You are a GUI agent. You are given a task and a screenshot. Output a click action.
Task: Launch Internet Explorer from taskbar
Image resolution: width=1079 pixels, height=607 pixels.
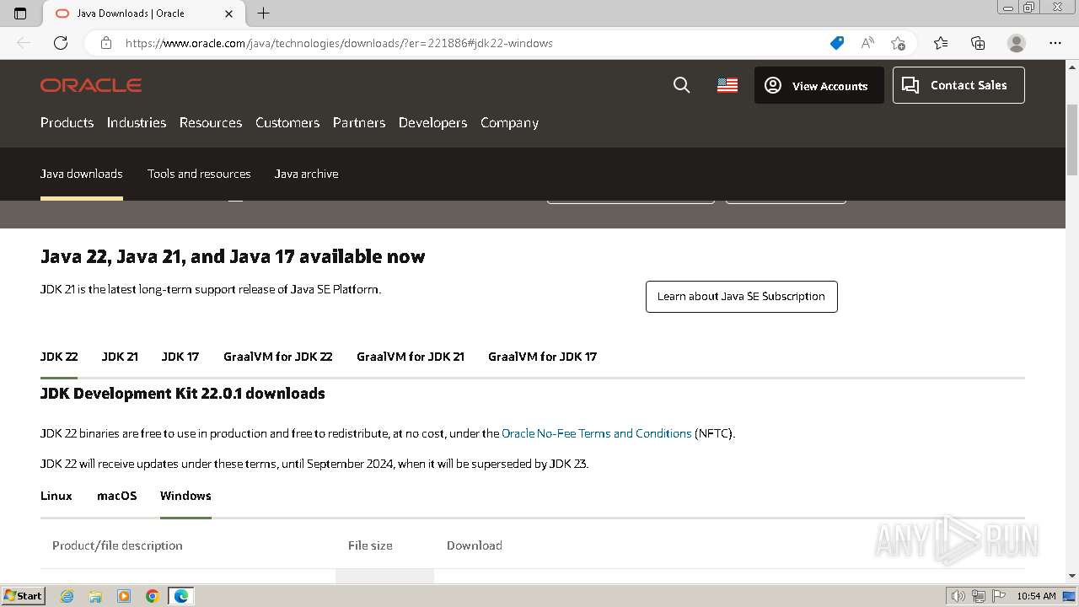(x=67, y=596)
